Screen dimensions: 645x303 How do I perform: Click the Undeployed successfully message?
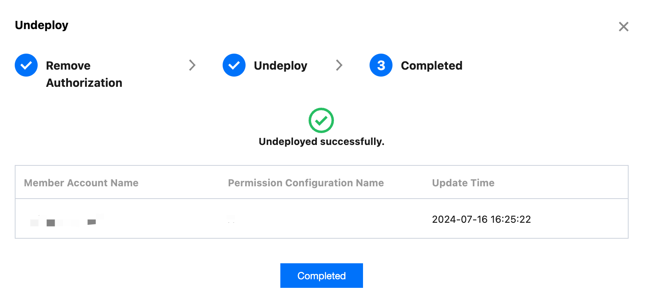321,142
